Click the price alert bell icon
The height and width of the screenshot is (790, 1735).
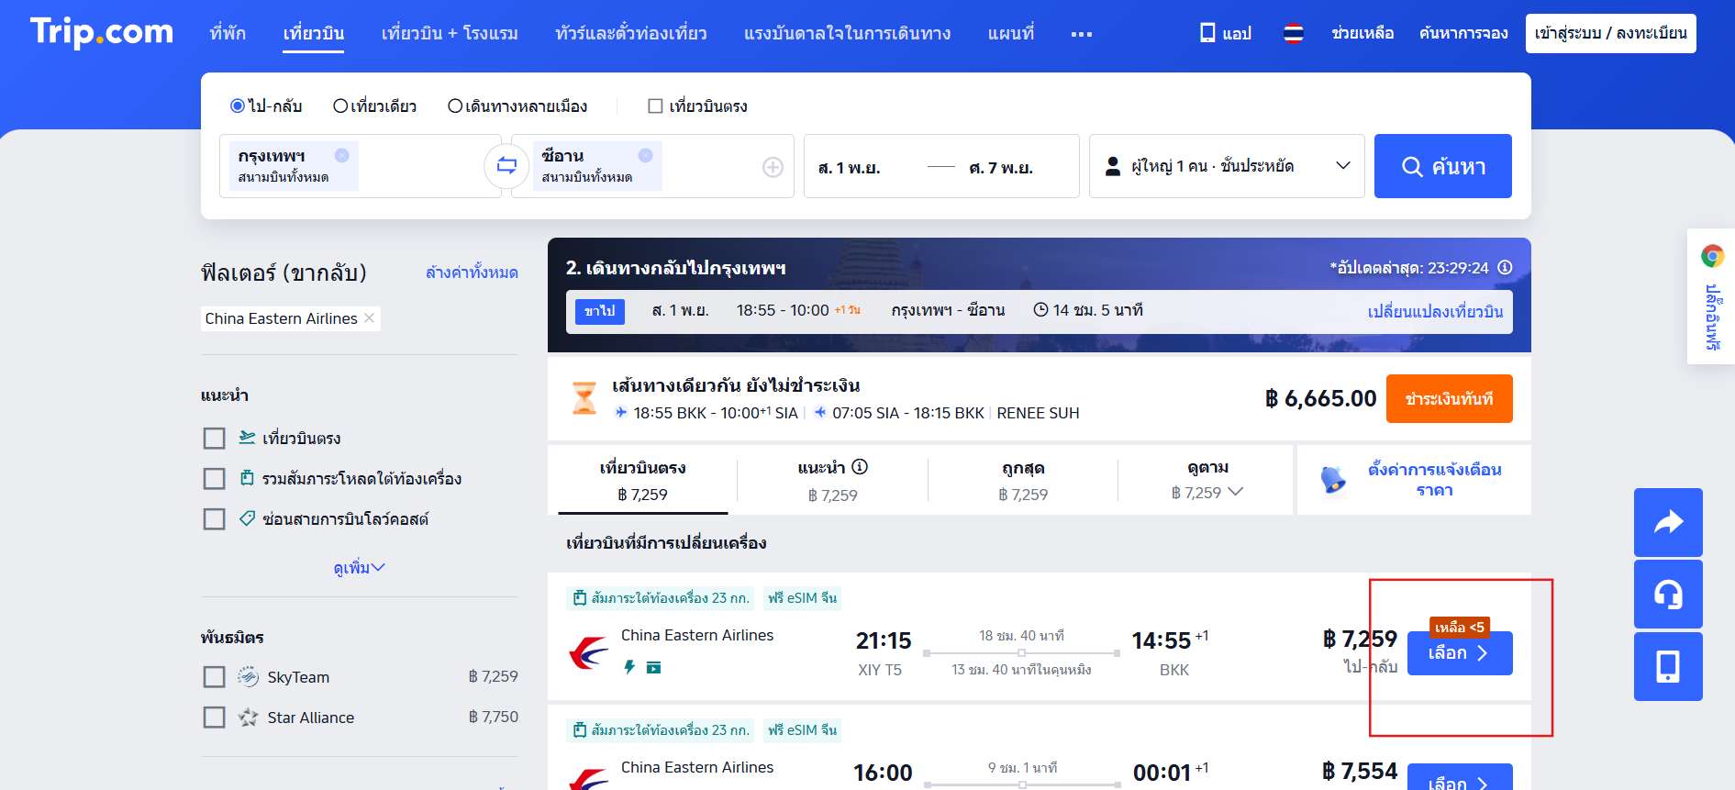(1332, 479)
